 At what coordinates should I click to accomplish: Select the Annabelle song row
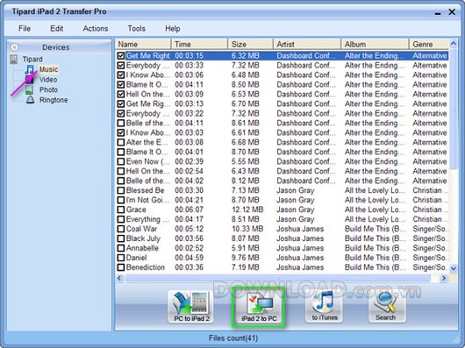click(x=282, y=248)
